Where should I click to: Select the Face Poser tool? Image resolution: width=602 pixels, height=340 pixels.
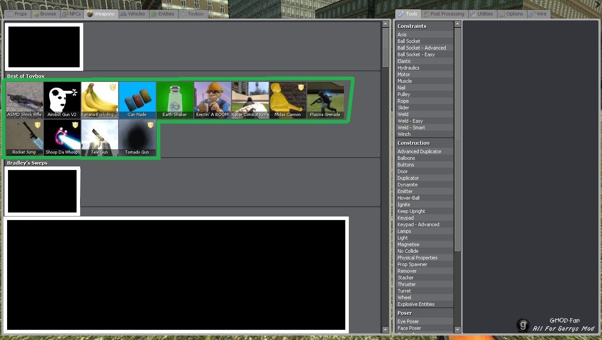(x=424, y=328)
